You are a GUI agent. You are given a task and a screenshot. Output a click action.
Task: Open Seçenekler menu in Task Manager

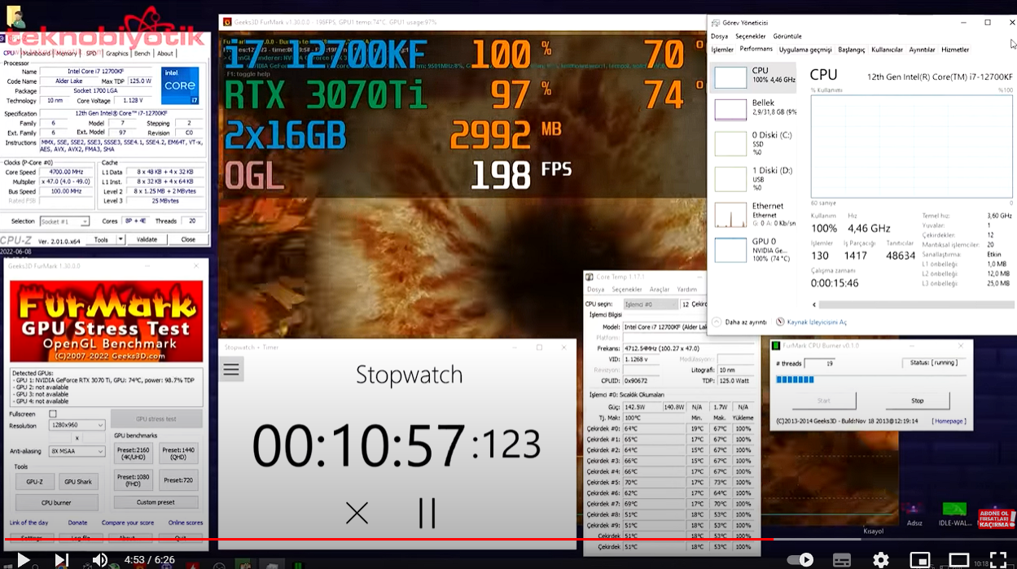coord(750,37)
